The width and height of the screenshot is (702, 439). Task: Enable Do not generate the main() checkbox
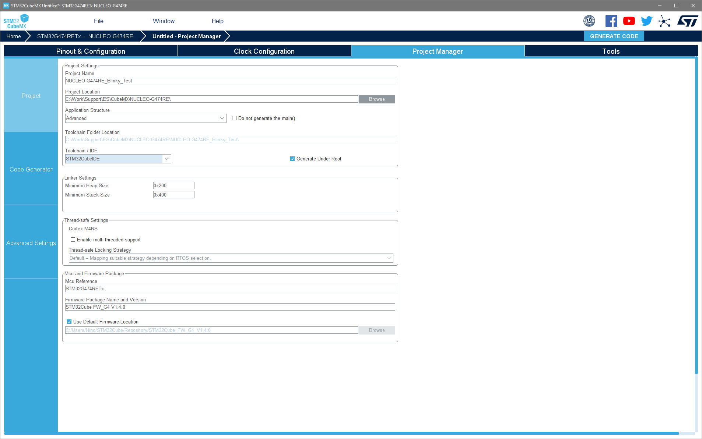(234, 118)
